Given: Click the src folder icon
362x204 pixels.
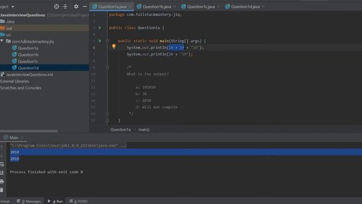Looking at the screenshot, I should click(2, 35).
